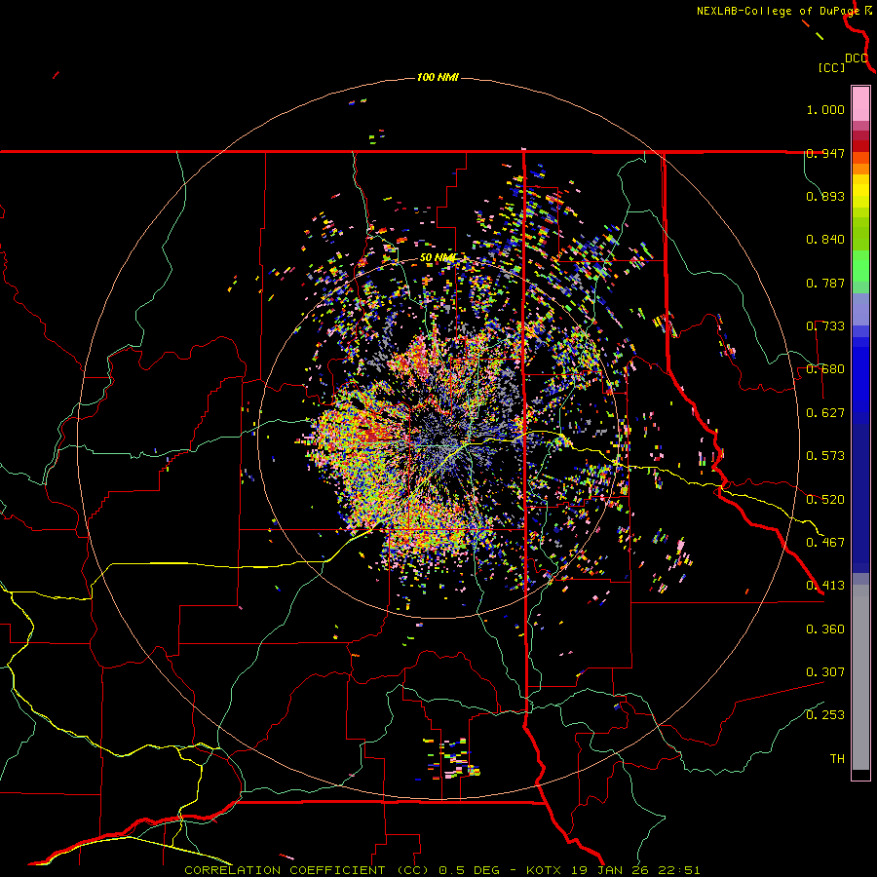
Task: Pick the bright green segment of the color bar
Action: [860, 266]
